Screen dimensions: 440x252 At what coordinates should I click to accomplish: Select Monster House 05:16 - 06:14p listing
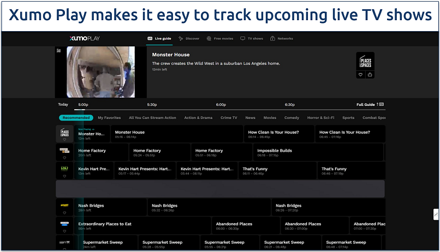(177, 134)
